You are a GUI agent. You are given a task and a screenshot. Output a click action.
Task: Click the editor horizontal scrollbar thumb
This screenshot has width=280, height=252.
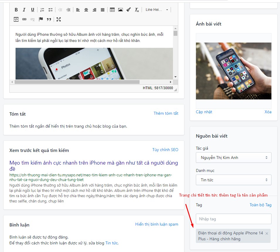77,82
